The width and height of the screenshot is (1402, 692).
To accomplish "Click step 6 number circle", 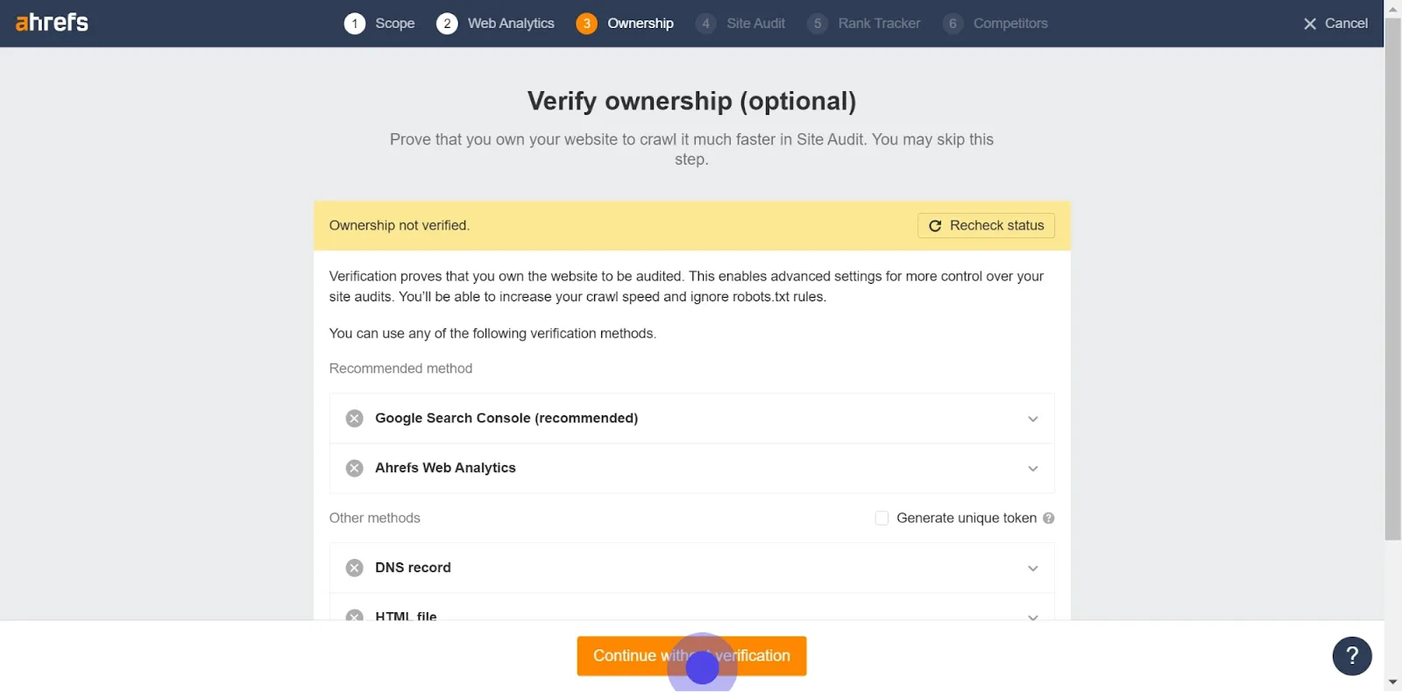I will [952, 24].
